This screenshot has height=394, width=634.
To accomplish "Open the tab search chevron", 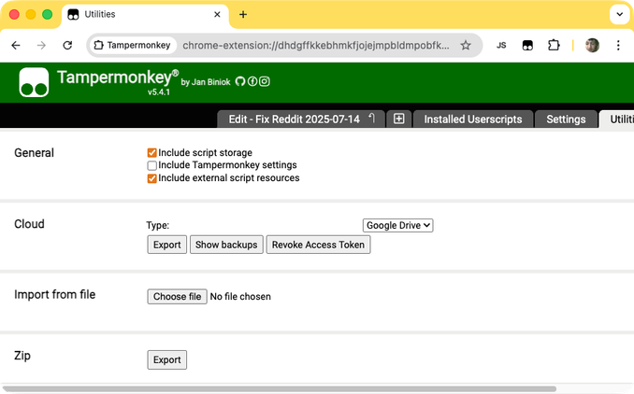I will pos(619,14).
